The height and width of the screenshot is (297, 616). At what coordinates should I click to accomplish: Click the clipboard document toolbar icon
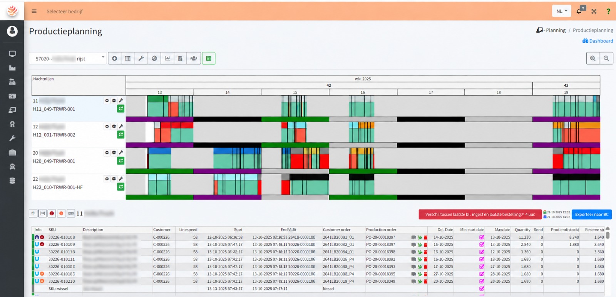180,59
